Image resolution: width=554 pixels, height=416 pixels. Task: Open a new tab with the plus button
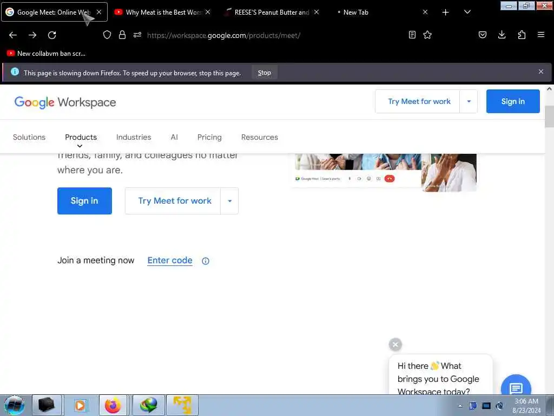point(446,12)
